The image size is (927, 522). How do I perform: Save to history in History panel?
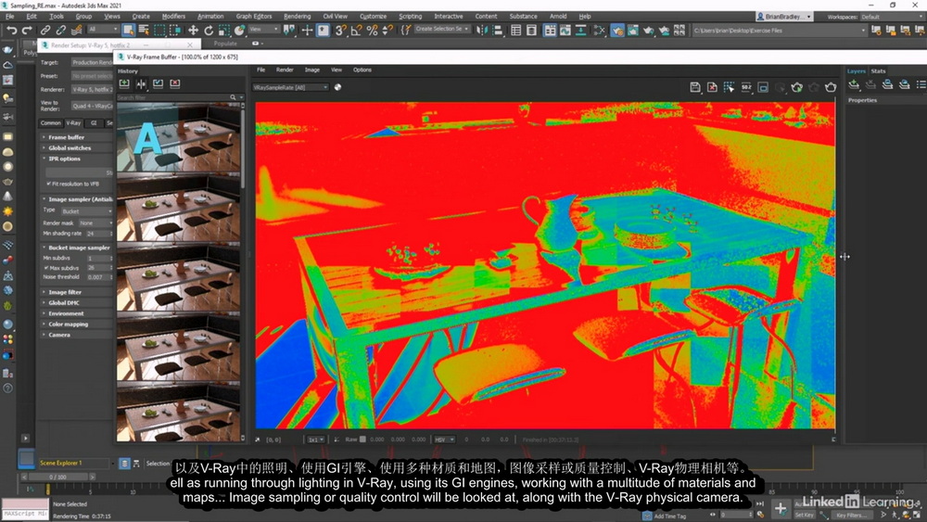click(124, 84)
